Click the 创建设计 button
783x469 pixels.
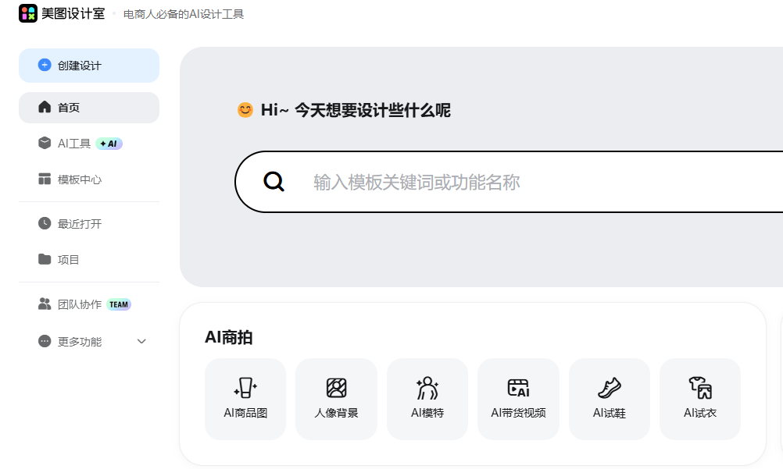tap(89, 66)
